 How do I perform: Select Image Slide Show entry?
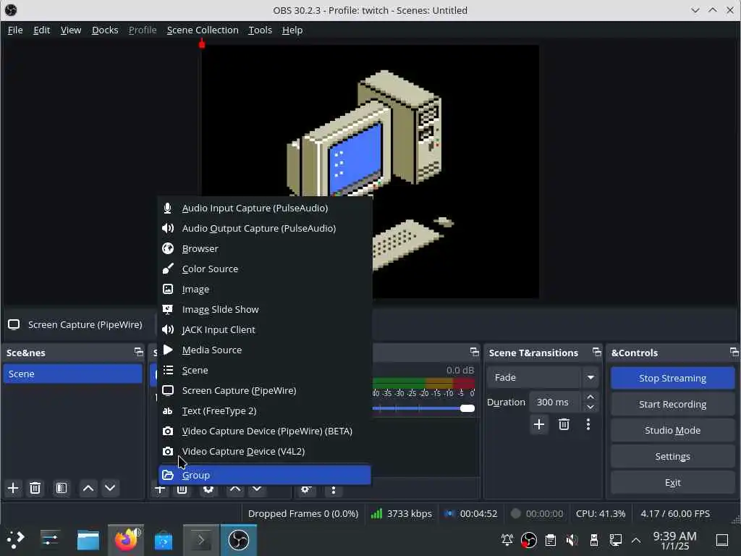pyautogui.click(x=265, y=310)
